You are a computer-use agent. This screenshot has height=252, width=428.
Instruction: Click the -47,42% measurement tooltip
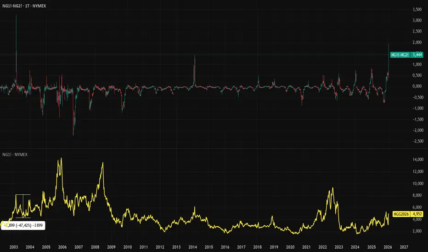point(23,225)
